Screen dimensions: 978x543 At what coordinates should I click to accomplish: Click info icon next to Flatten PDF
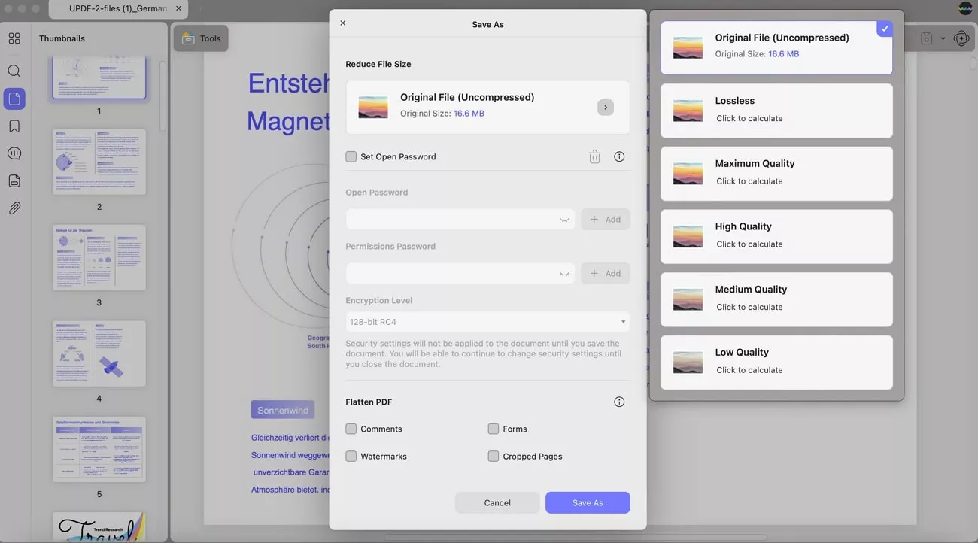click(619, 402)
